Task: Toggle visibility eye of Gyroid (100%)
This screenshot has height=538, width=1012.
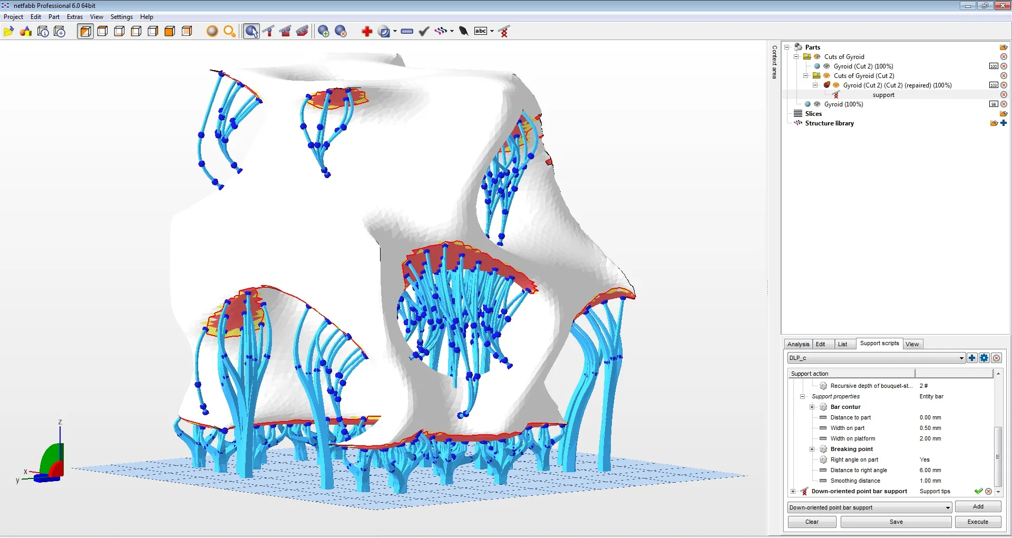Action: (817, 104)
